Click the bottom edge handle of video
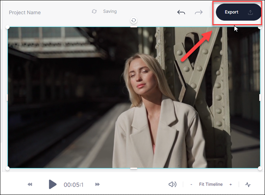The image size is (265, 195). 134,168
